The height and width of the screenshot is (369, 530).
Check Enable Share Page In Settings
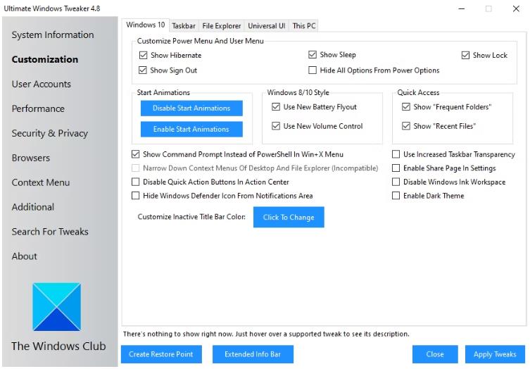[396, 168]
